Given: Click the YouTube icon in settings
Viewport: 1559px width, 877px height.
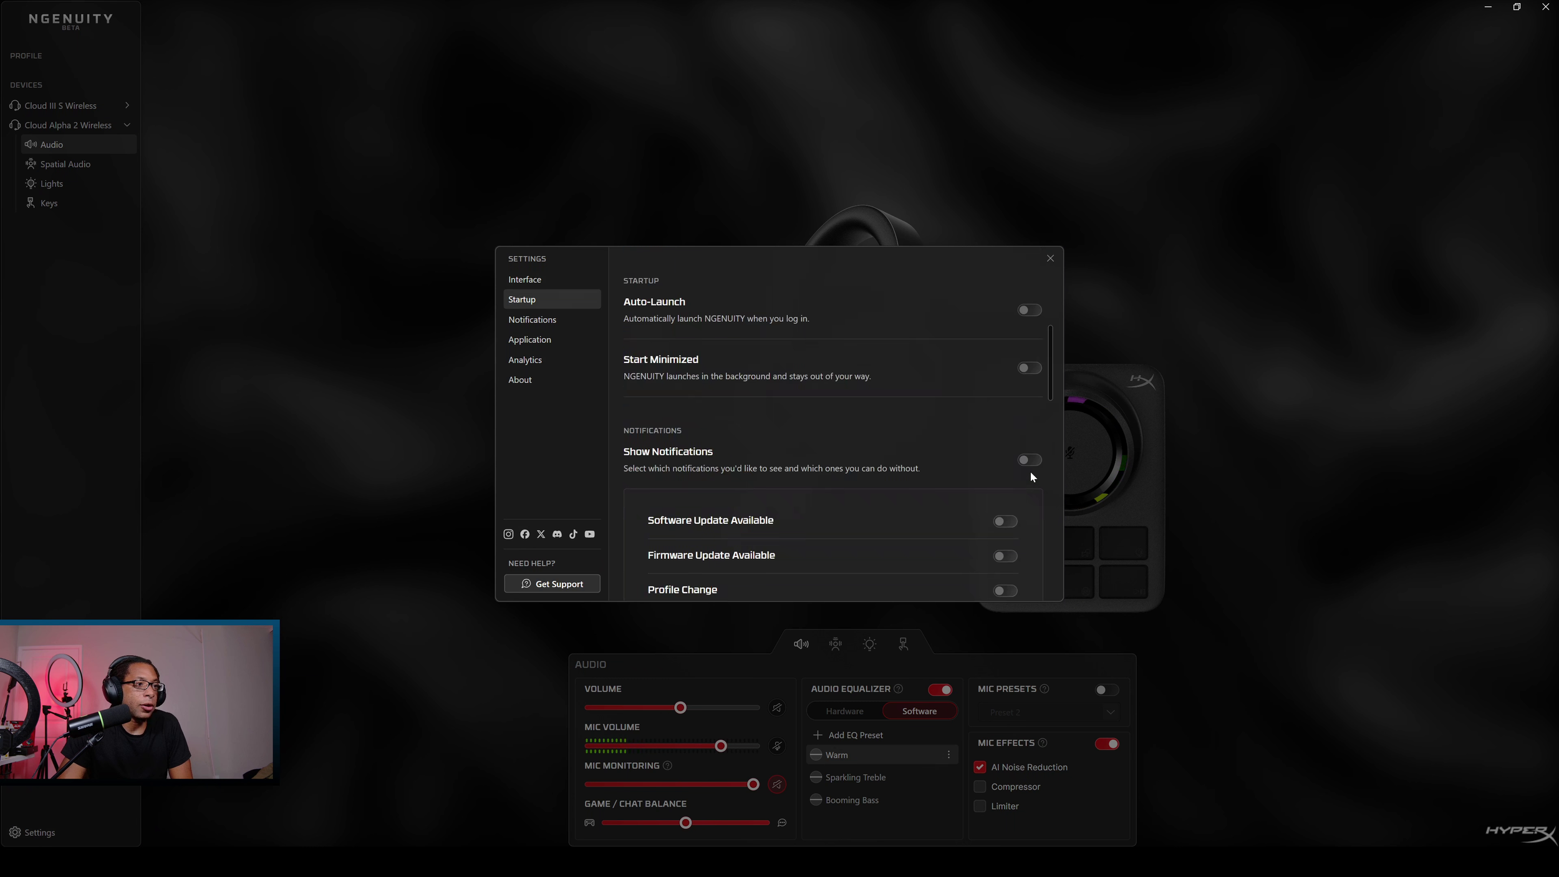Looking at the screenshot, I should [x=589, y=535].
